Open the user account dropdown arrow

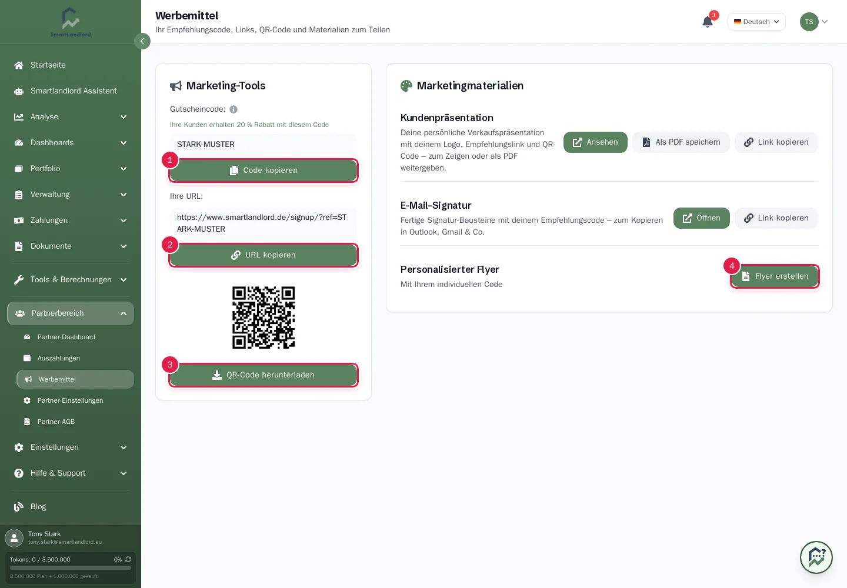coord(825,22)
